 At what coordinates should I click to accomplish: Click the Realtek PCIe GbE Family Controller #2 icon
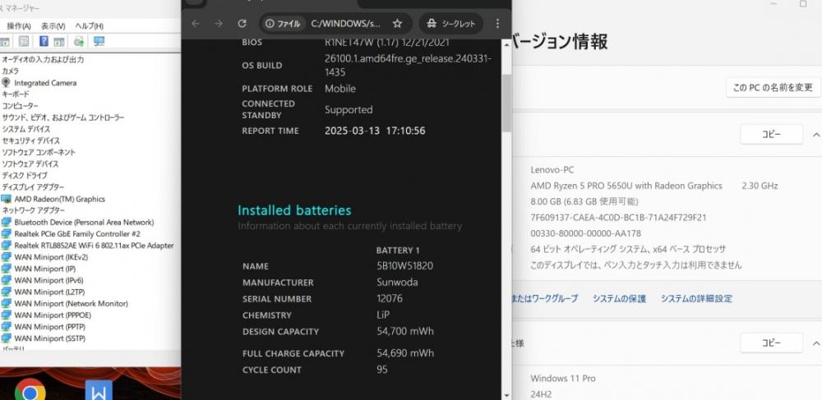6,233
